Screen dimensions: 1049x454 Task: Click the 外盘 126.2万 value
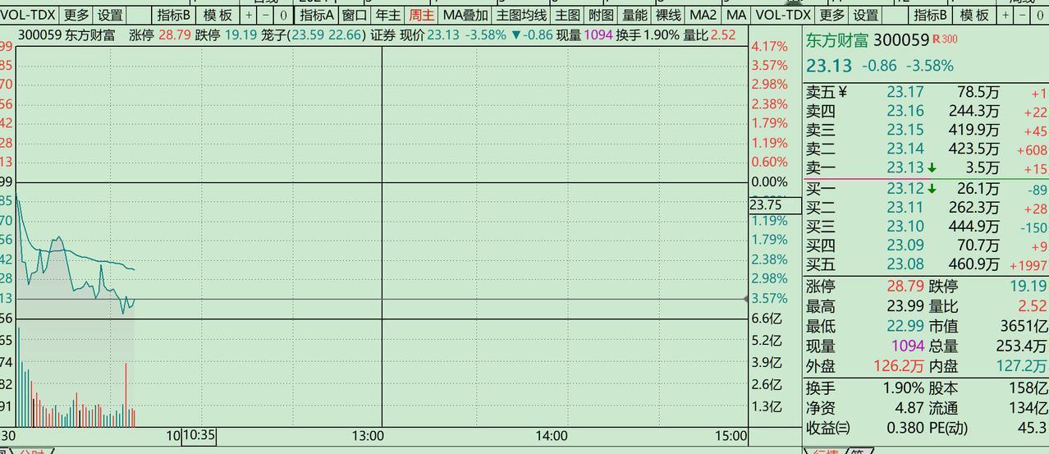[x=899, y=366]
